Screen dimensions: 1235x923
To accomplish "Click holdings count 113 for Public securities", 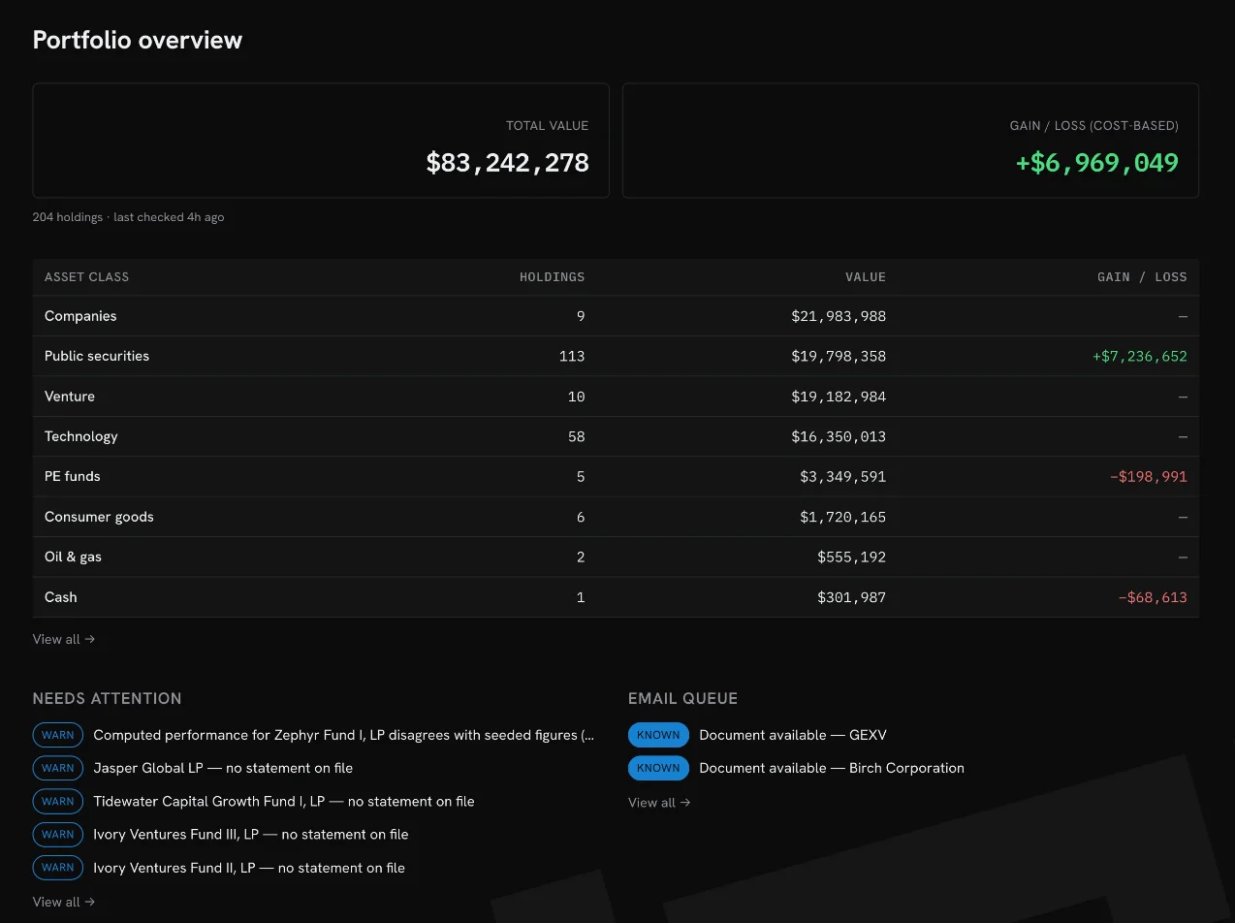I will [572, 356].
